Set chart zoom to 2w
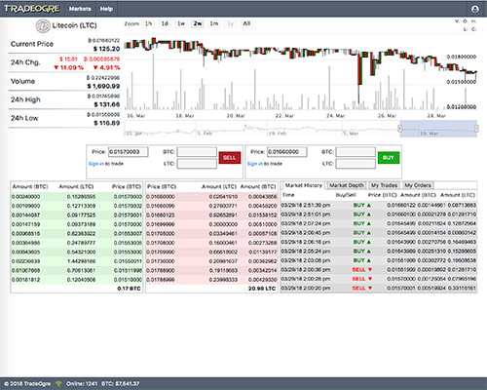Screen dimensions: 487x390 (x=198, y=23)
